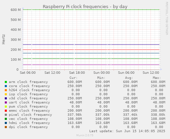Screen dimensions: 170x139
Task: Click the red emmc line at 200 M
Action: [x=91, y=50]
